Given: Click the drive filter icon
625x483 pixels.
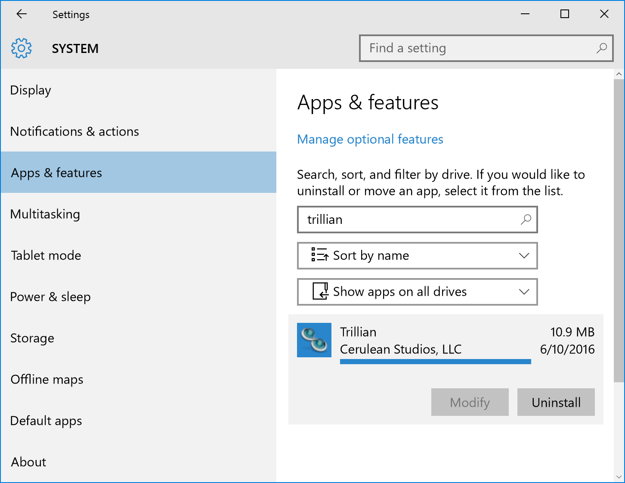Looking at the screenshot, I should pos(320,291).
